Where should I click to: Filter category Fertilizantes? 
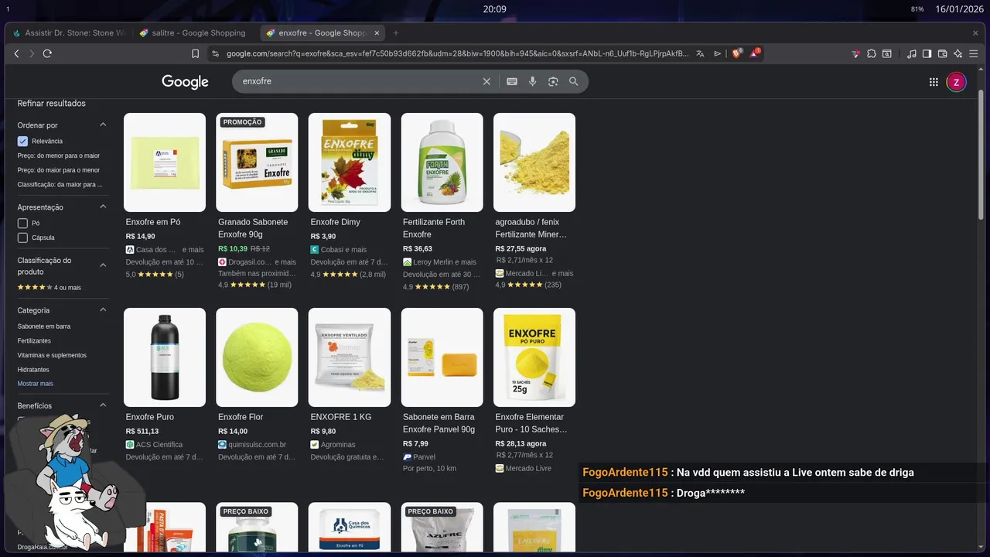click(34, 341)
